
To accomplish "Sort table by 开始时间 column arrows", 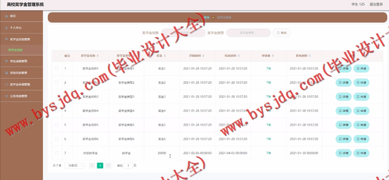I will pyautogui.click(x=203, y=56).
